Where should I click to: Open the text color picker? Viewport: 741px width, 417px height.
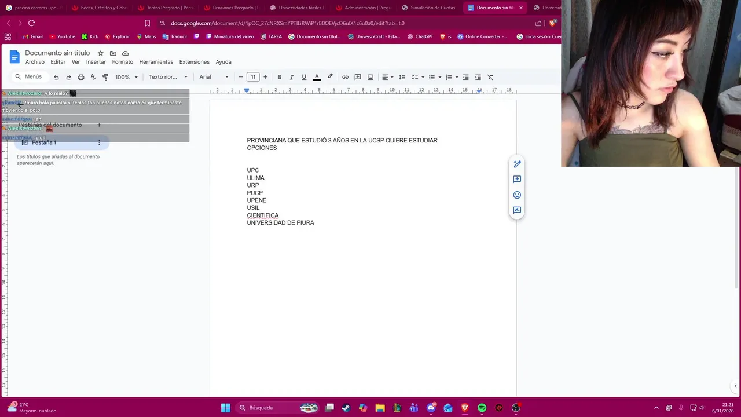[317, 77]
